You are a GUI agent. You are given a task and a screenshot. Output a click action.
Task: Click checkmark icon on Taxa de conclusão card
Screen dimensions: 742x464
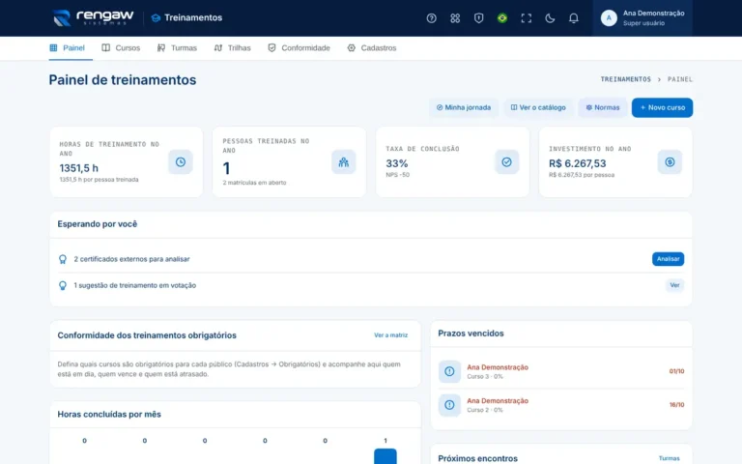point(507,162)
